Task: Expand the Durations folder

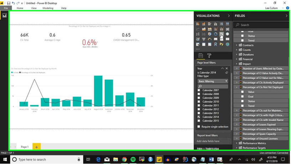Action: point(237,55)
